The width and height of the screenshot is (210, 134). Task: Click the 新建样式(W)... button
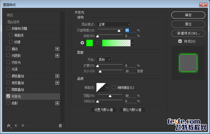tap(188, 33)
